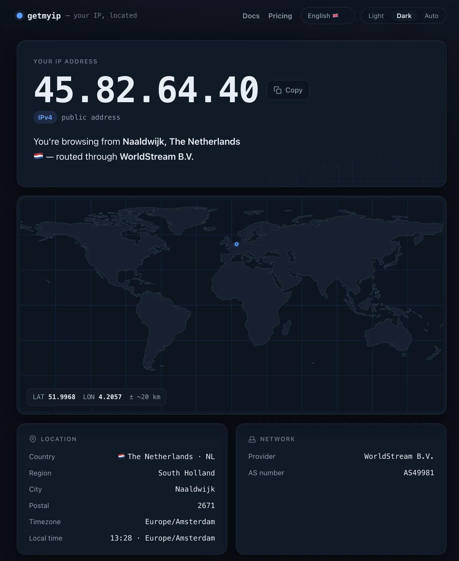
Task: Click the location marker on the map
Action: [x=236, y=244]
